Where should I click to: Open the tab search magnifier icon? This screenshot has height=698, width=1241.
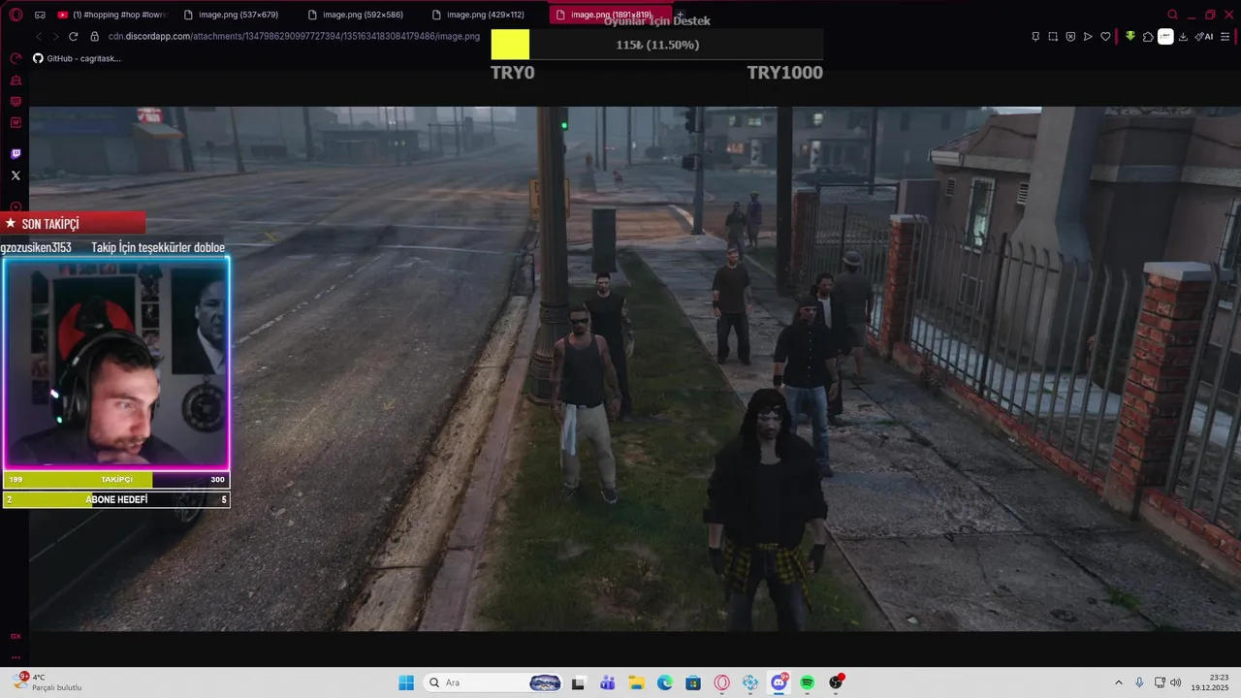pos(1172,15)
